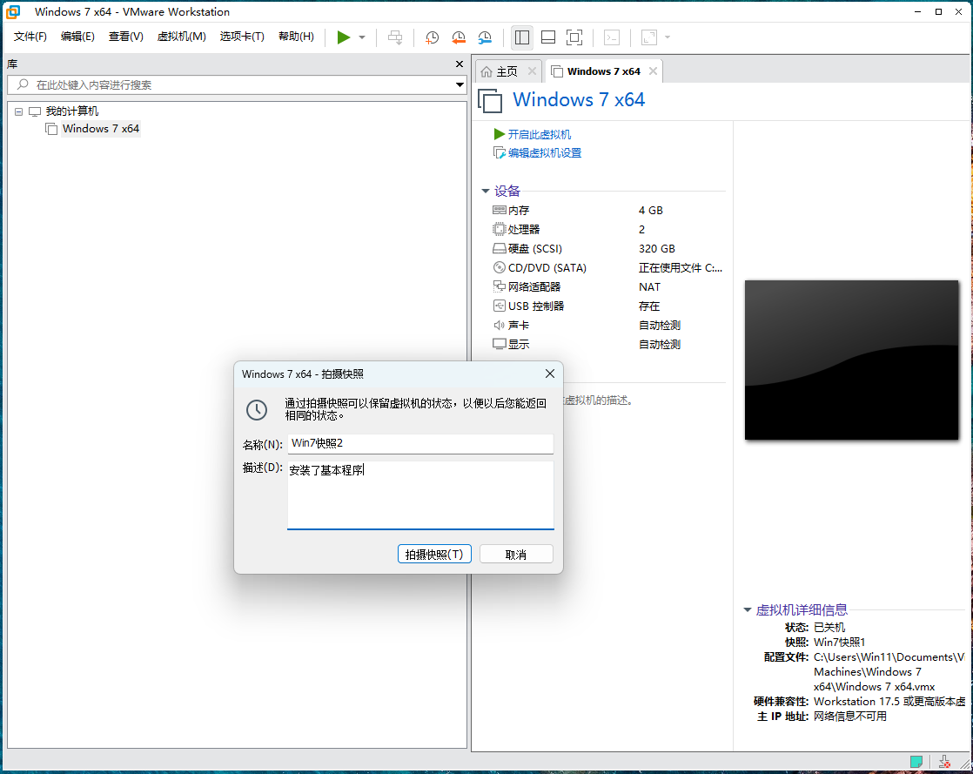Select the 显示 device row

coord(608,345)
